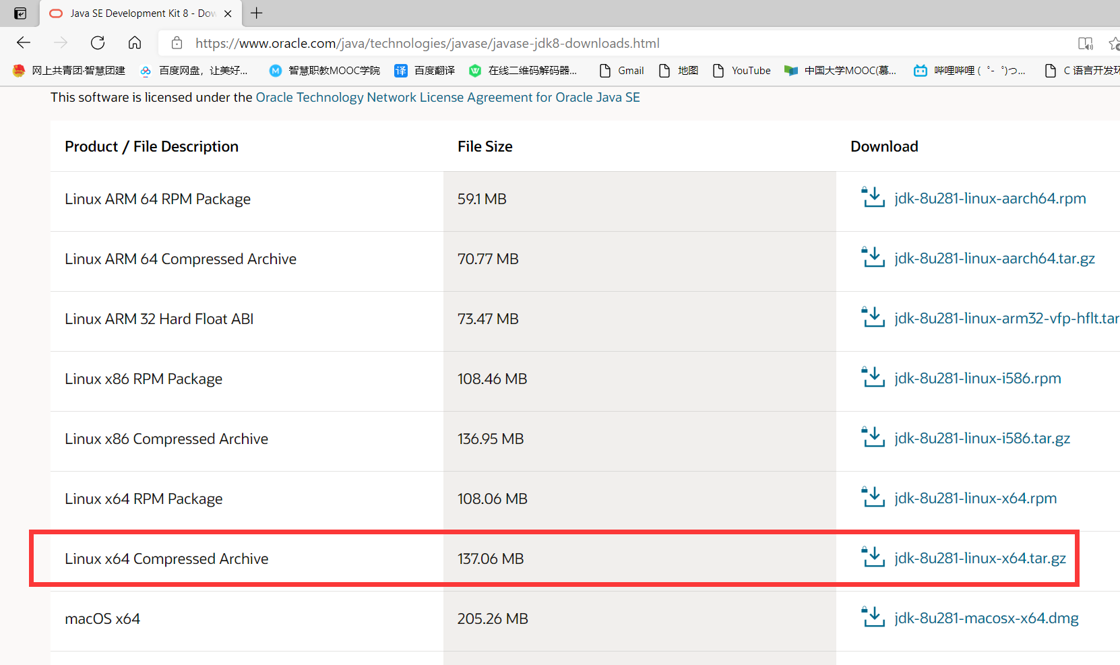Select 'Linux ARM 64 RPM Package' text

[x=158, y=199]
